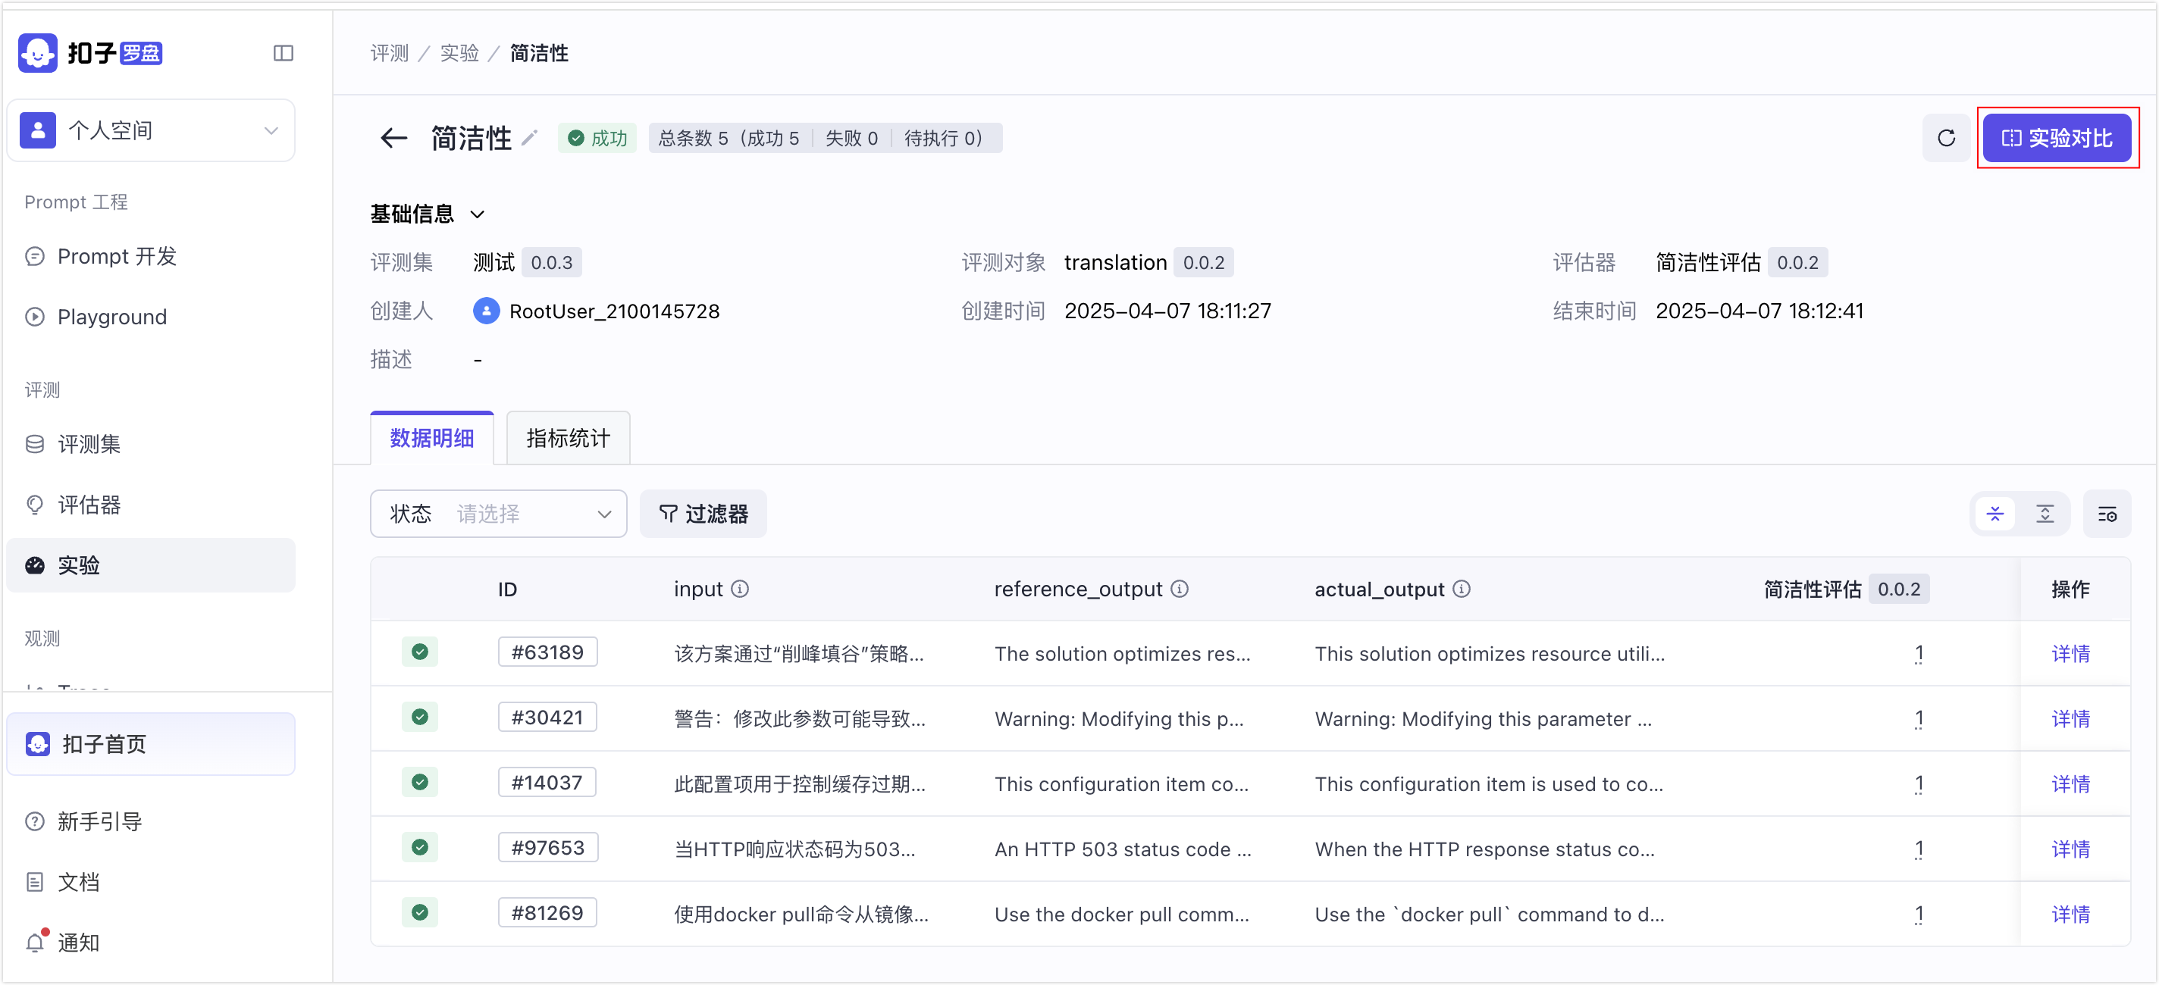
Task: Open the 过滤器 filter button
Action: (x=703, y=514)
